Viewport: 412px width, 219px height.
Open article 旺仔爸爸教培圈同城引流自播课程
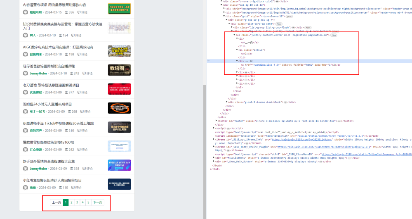(49, 66)
